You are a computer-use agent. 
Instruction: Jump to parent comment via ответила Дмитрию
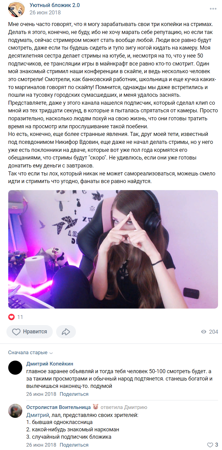124,407
